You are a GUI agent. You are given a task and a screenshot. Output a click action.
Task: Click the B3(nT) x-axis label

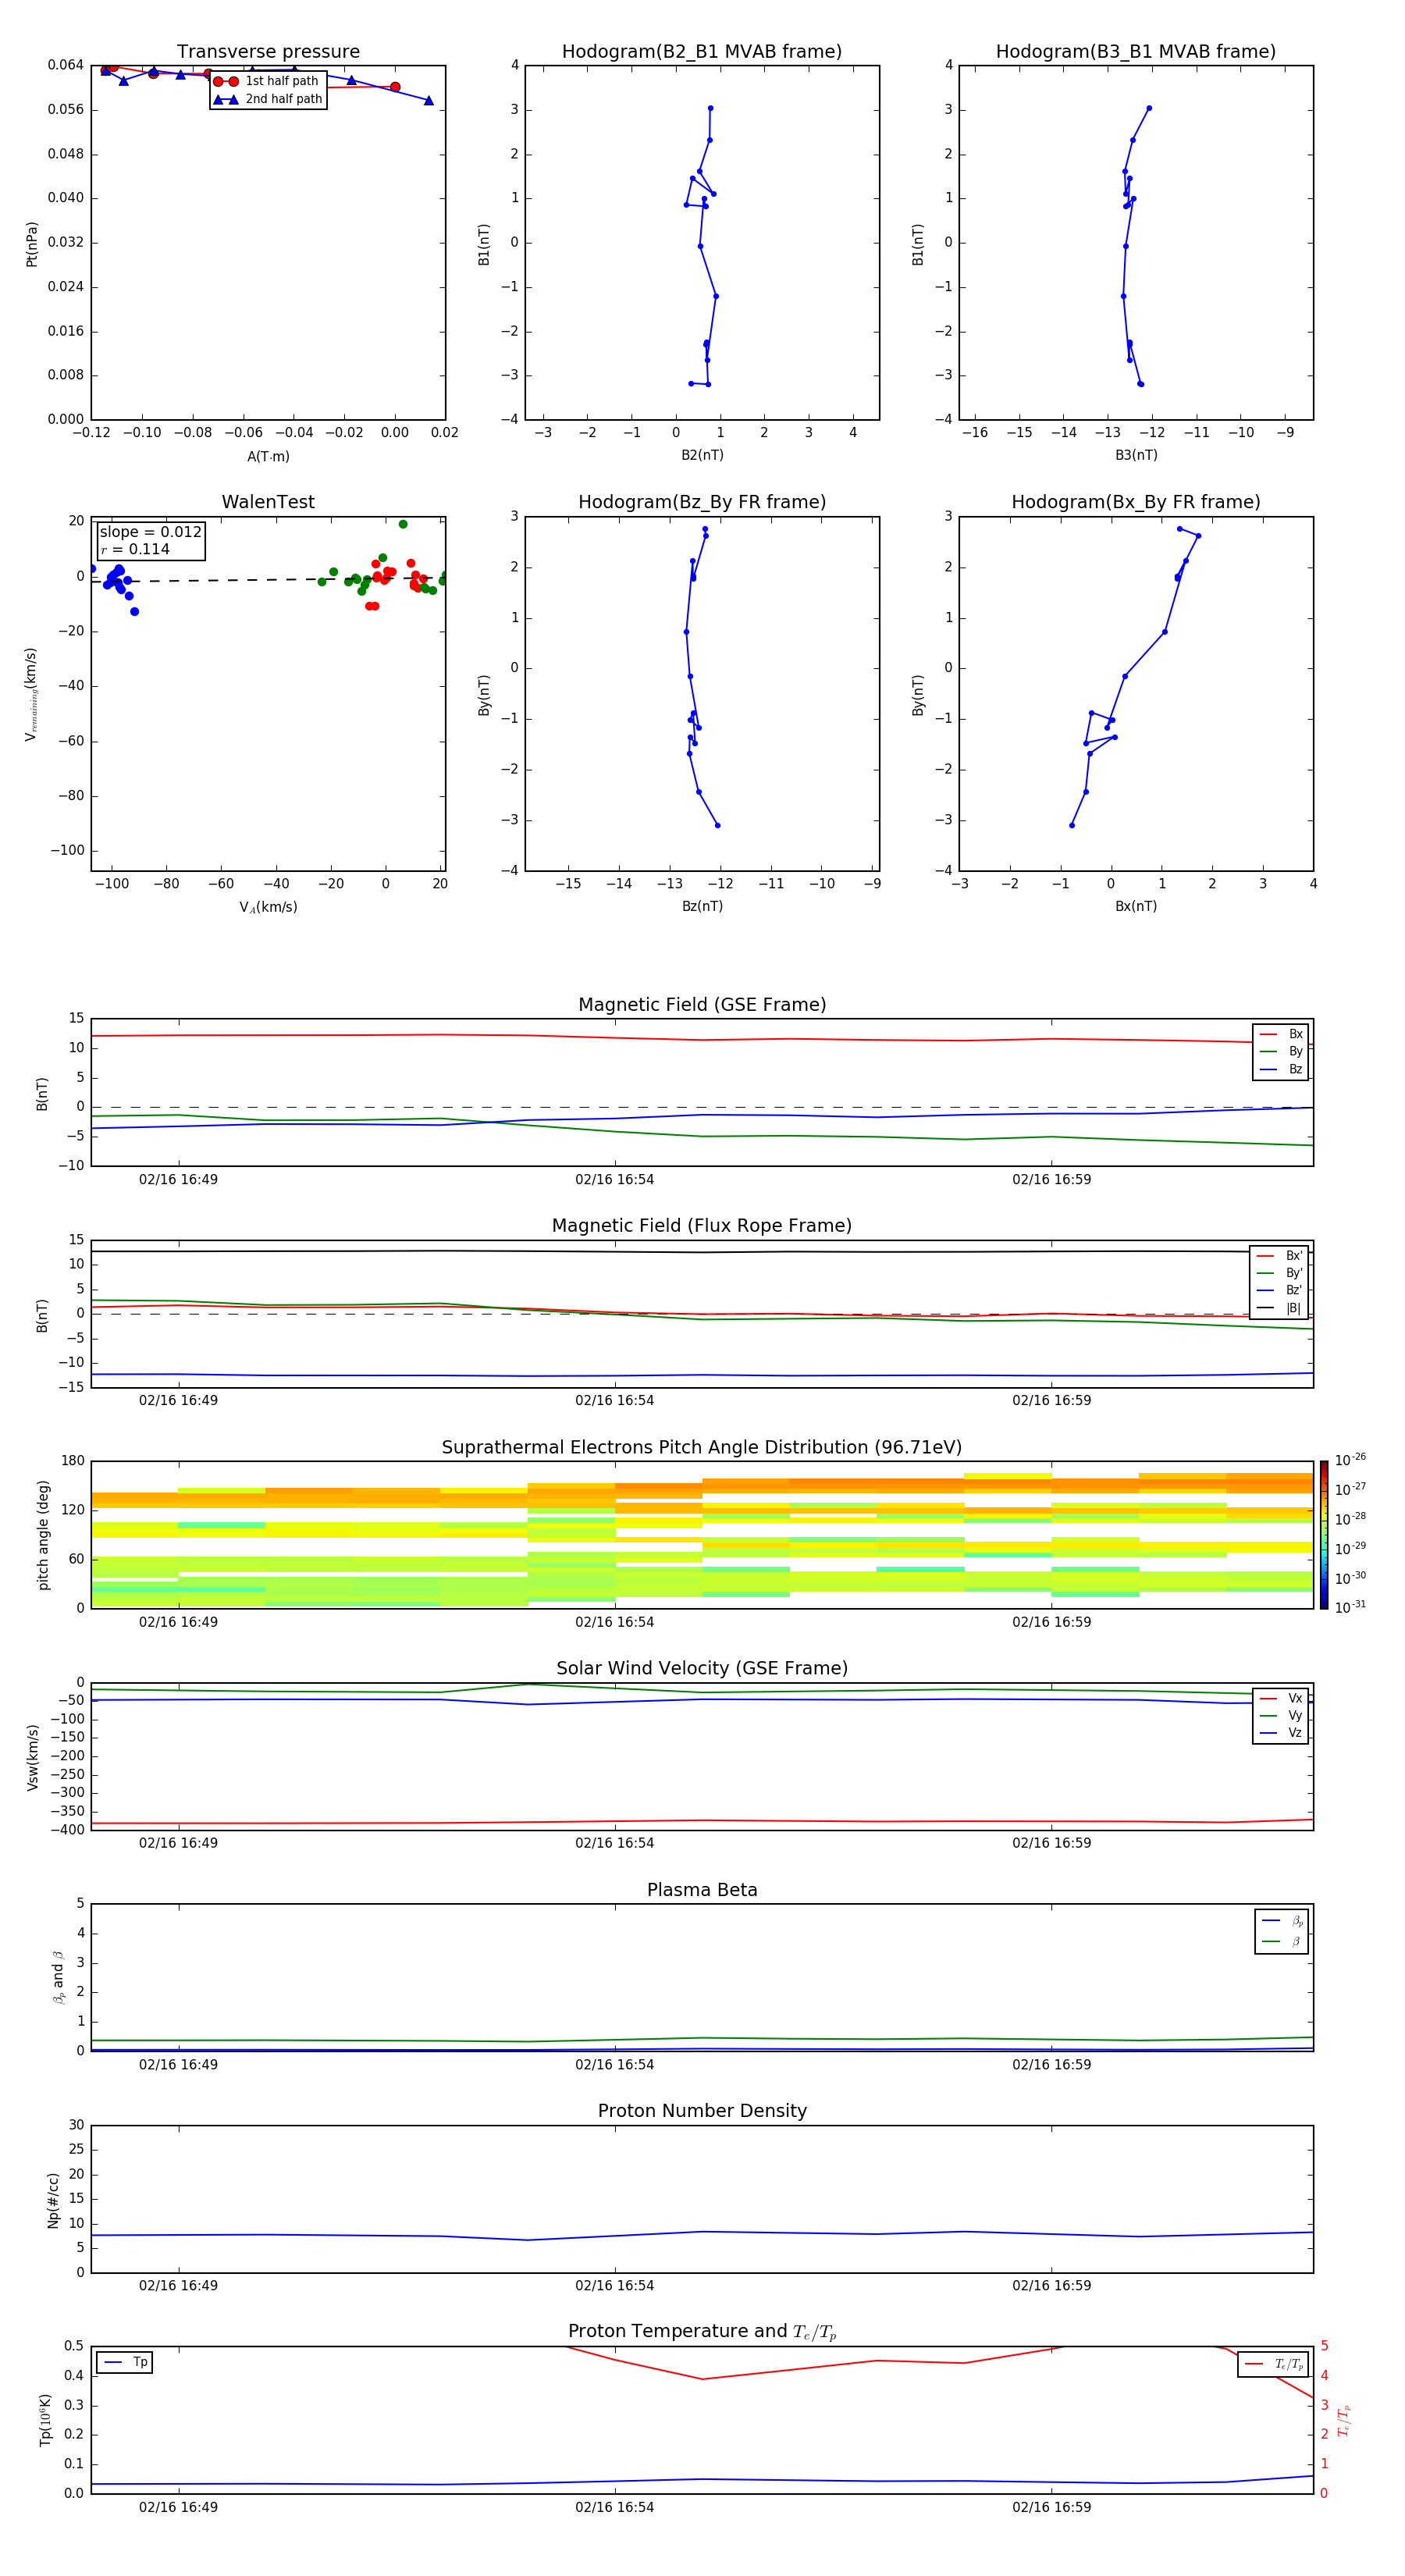tap(1136, 455)
